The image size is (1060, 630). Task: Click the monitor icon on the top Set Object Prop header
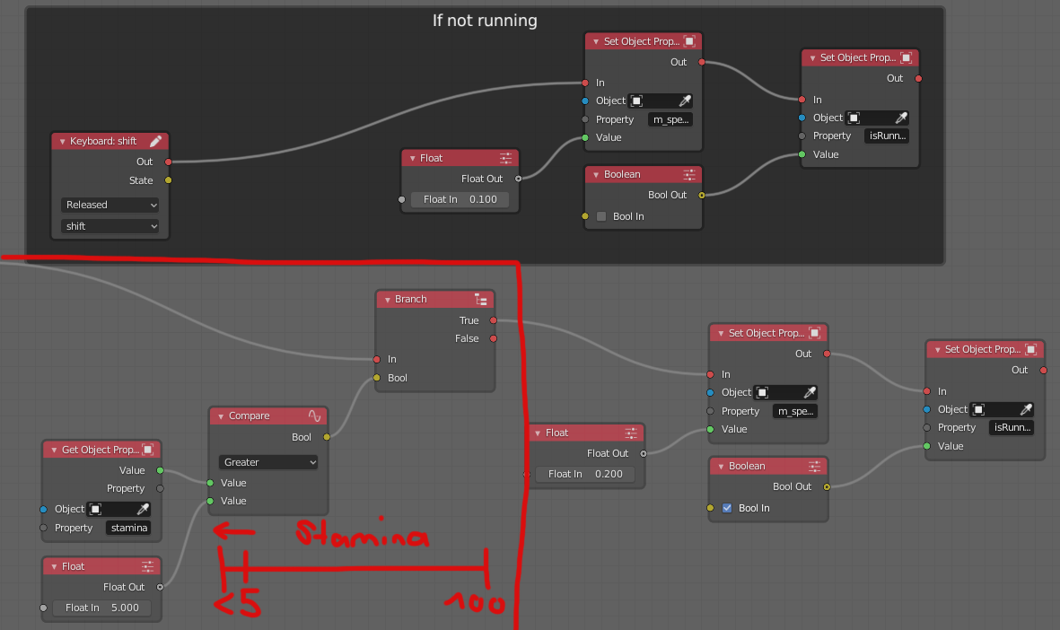[x=689, y=41]
